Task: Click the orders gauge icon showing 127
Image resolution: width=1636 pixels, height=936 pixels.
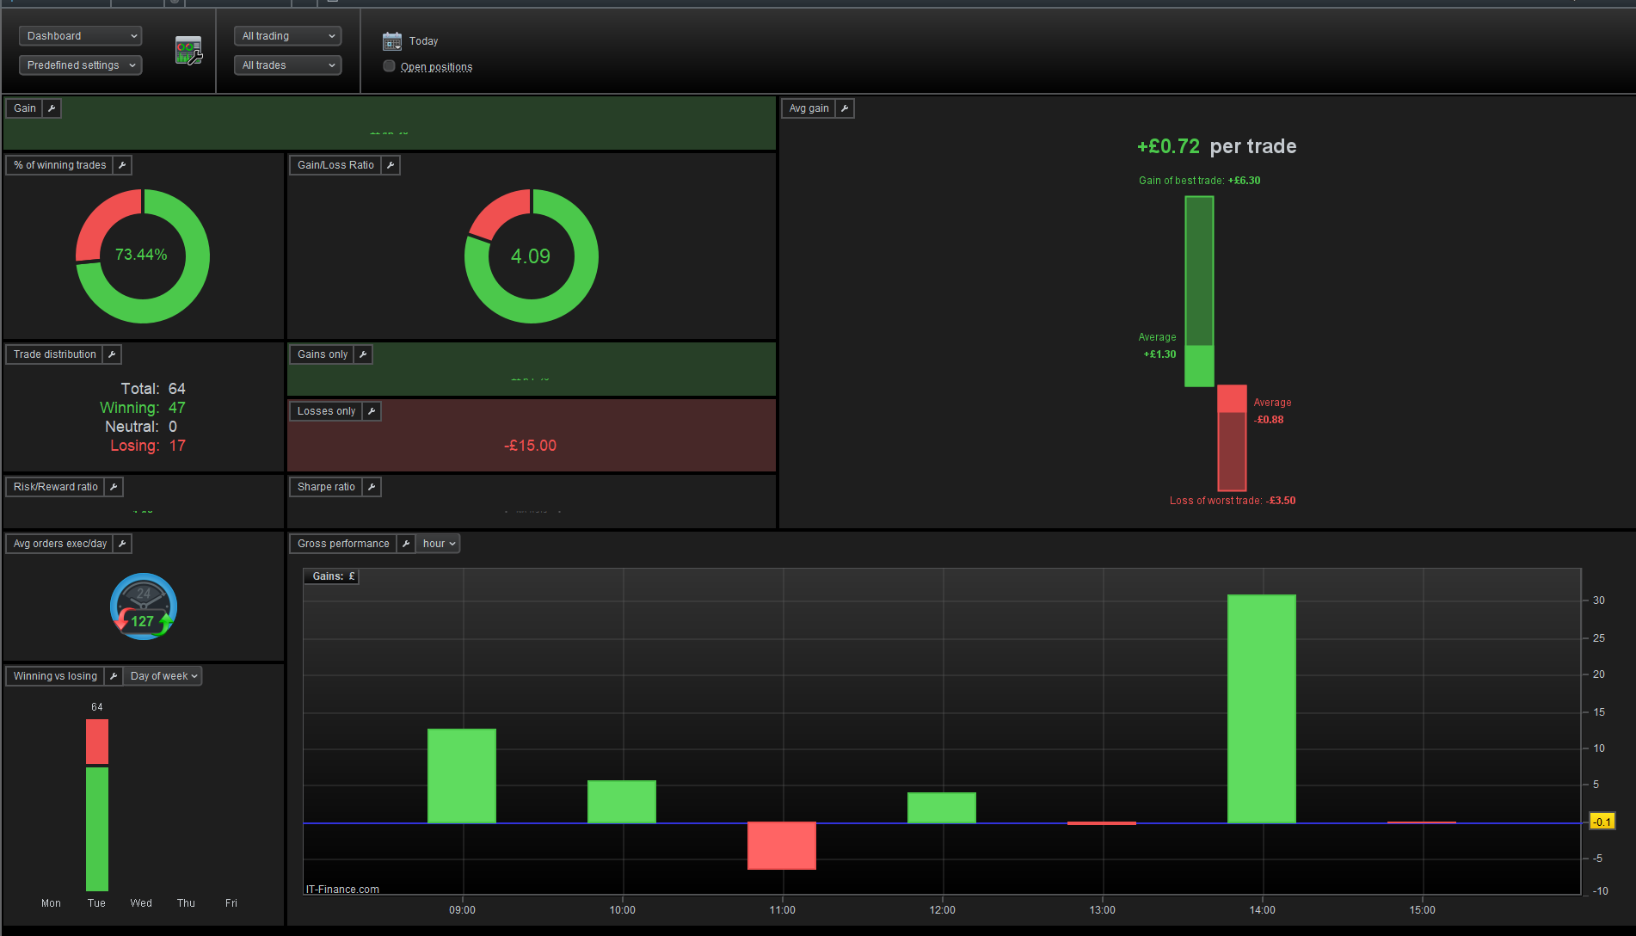Action: 144,607
